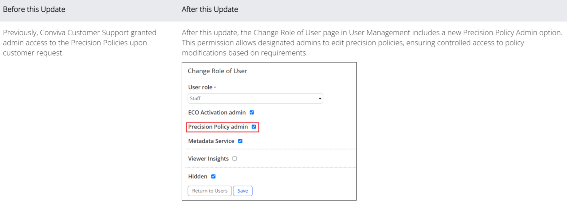This screenshot has width=567, height=204.
Task: Click the User role field label
Action: (200, 87)
